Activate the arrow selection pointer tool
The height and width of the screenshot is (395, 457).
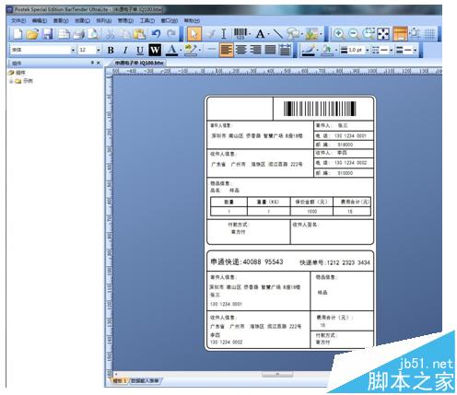[194, 34]
